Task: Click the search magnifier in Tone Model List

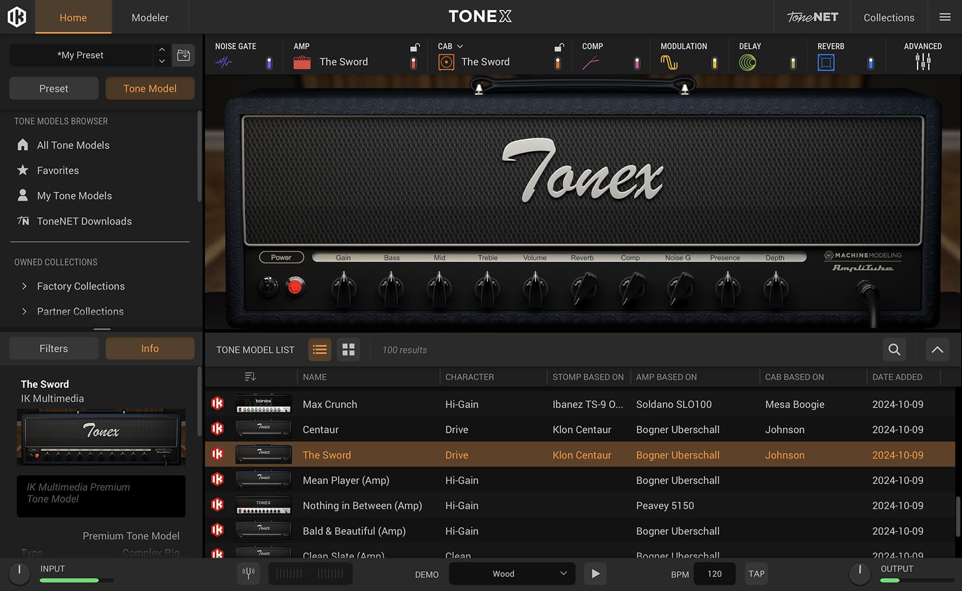Action: tap(894, 350)
